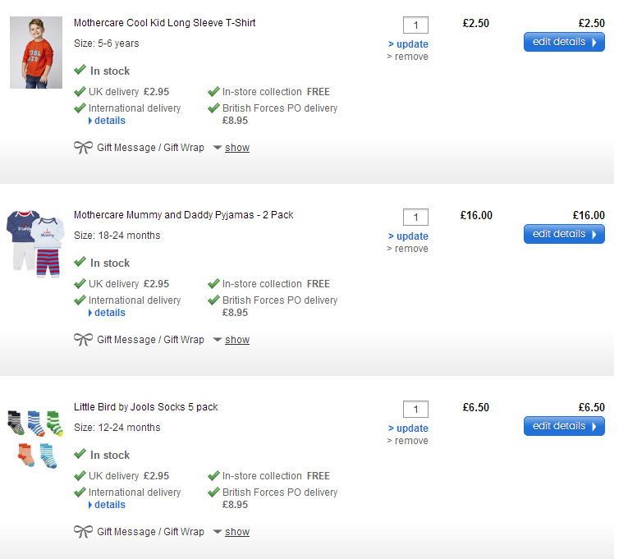Viewport: 628px width, 559px height.
Task: Click British Forces PO delivery checkmark for T-Shirt
Action: point(213,108)
